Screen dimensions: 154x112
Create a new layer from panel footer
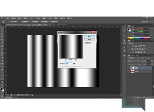point(147,97)
